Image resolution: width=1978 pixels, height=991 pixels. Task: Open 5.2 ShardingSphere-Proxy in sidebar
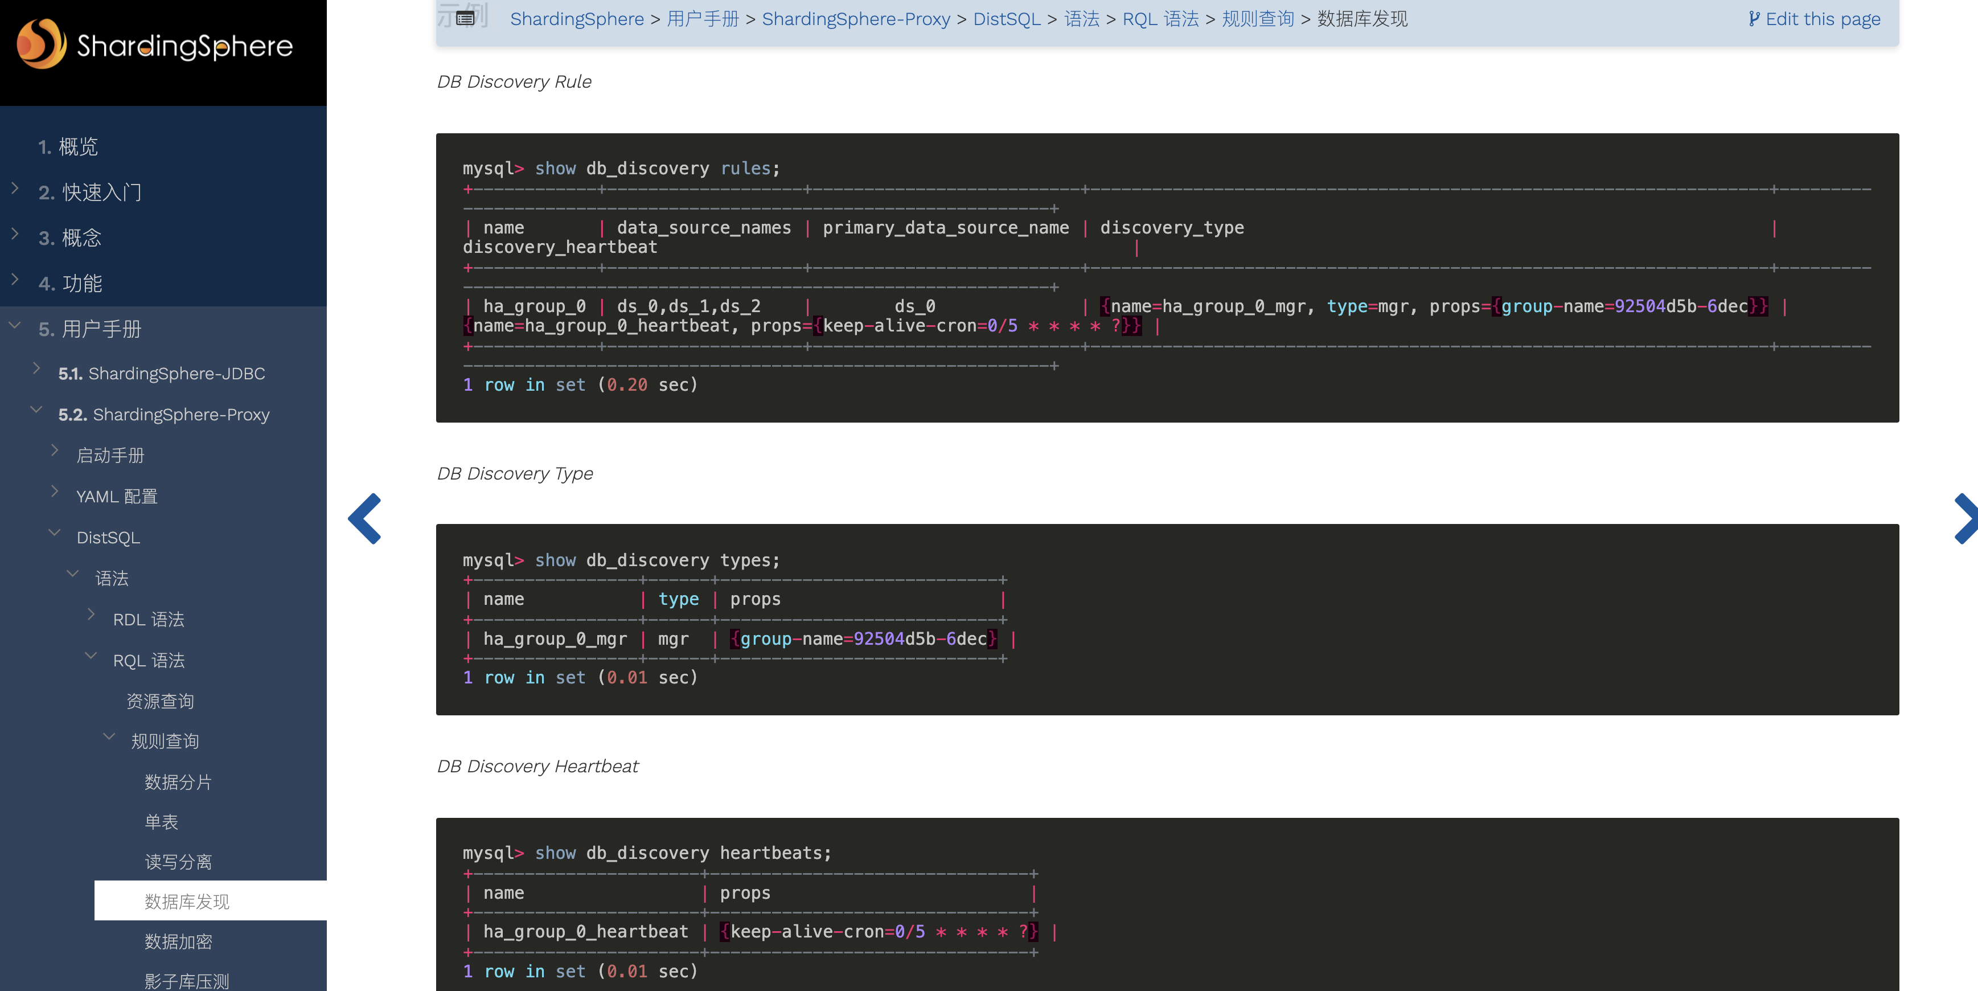click(x=165, y=415)
